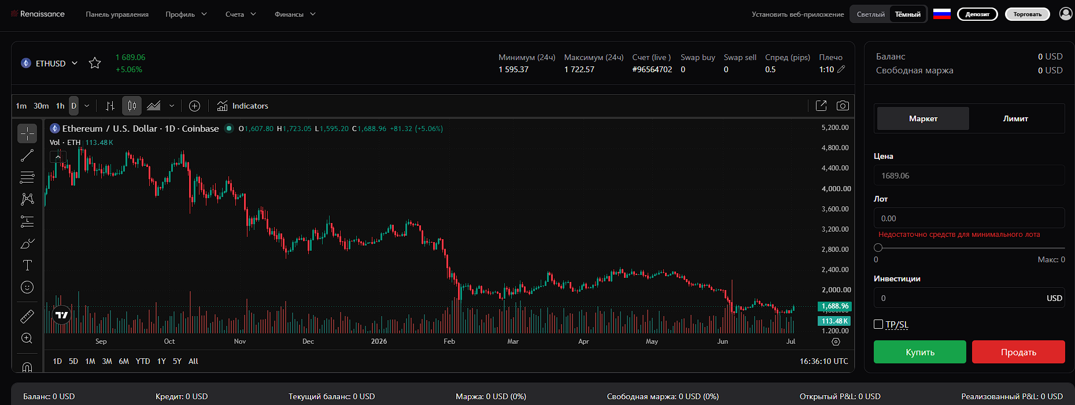1075x405 pixels.
Task: Click the Депозит button
Action: [x=977, y=14]
